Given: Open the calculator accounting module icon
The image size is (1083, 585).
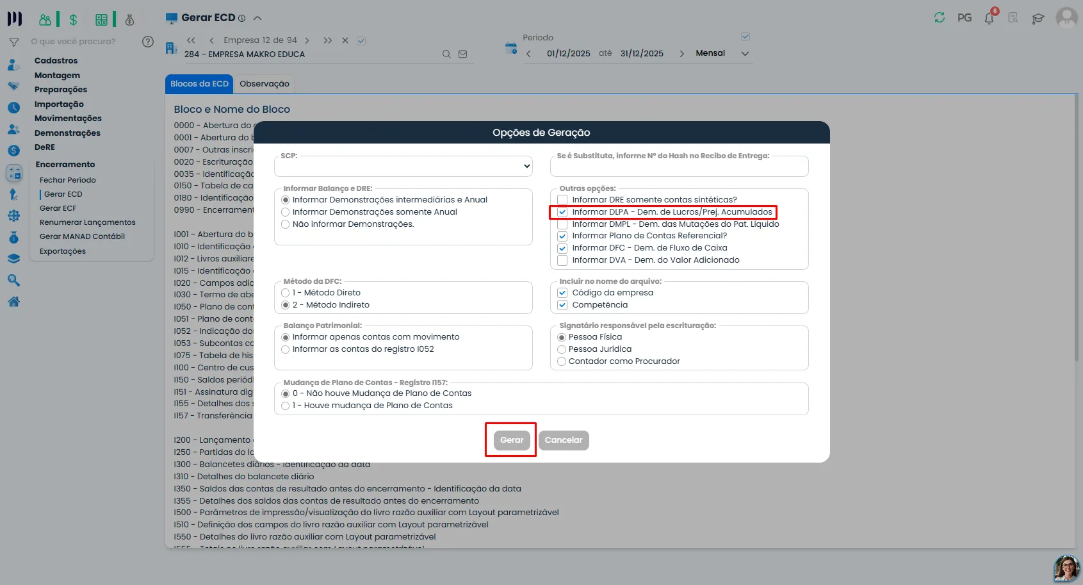Looking at the screenshot, I should click(x=101, y=20).
